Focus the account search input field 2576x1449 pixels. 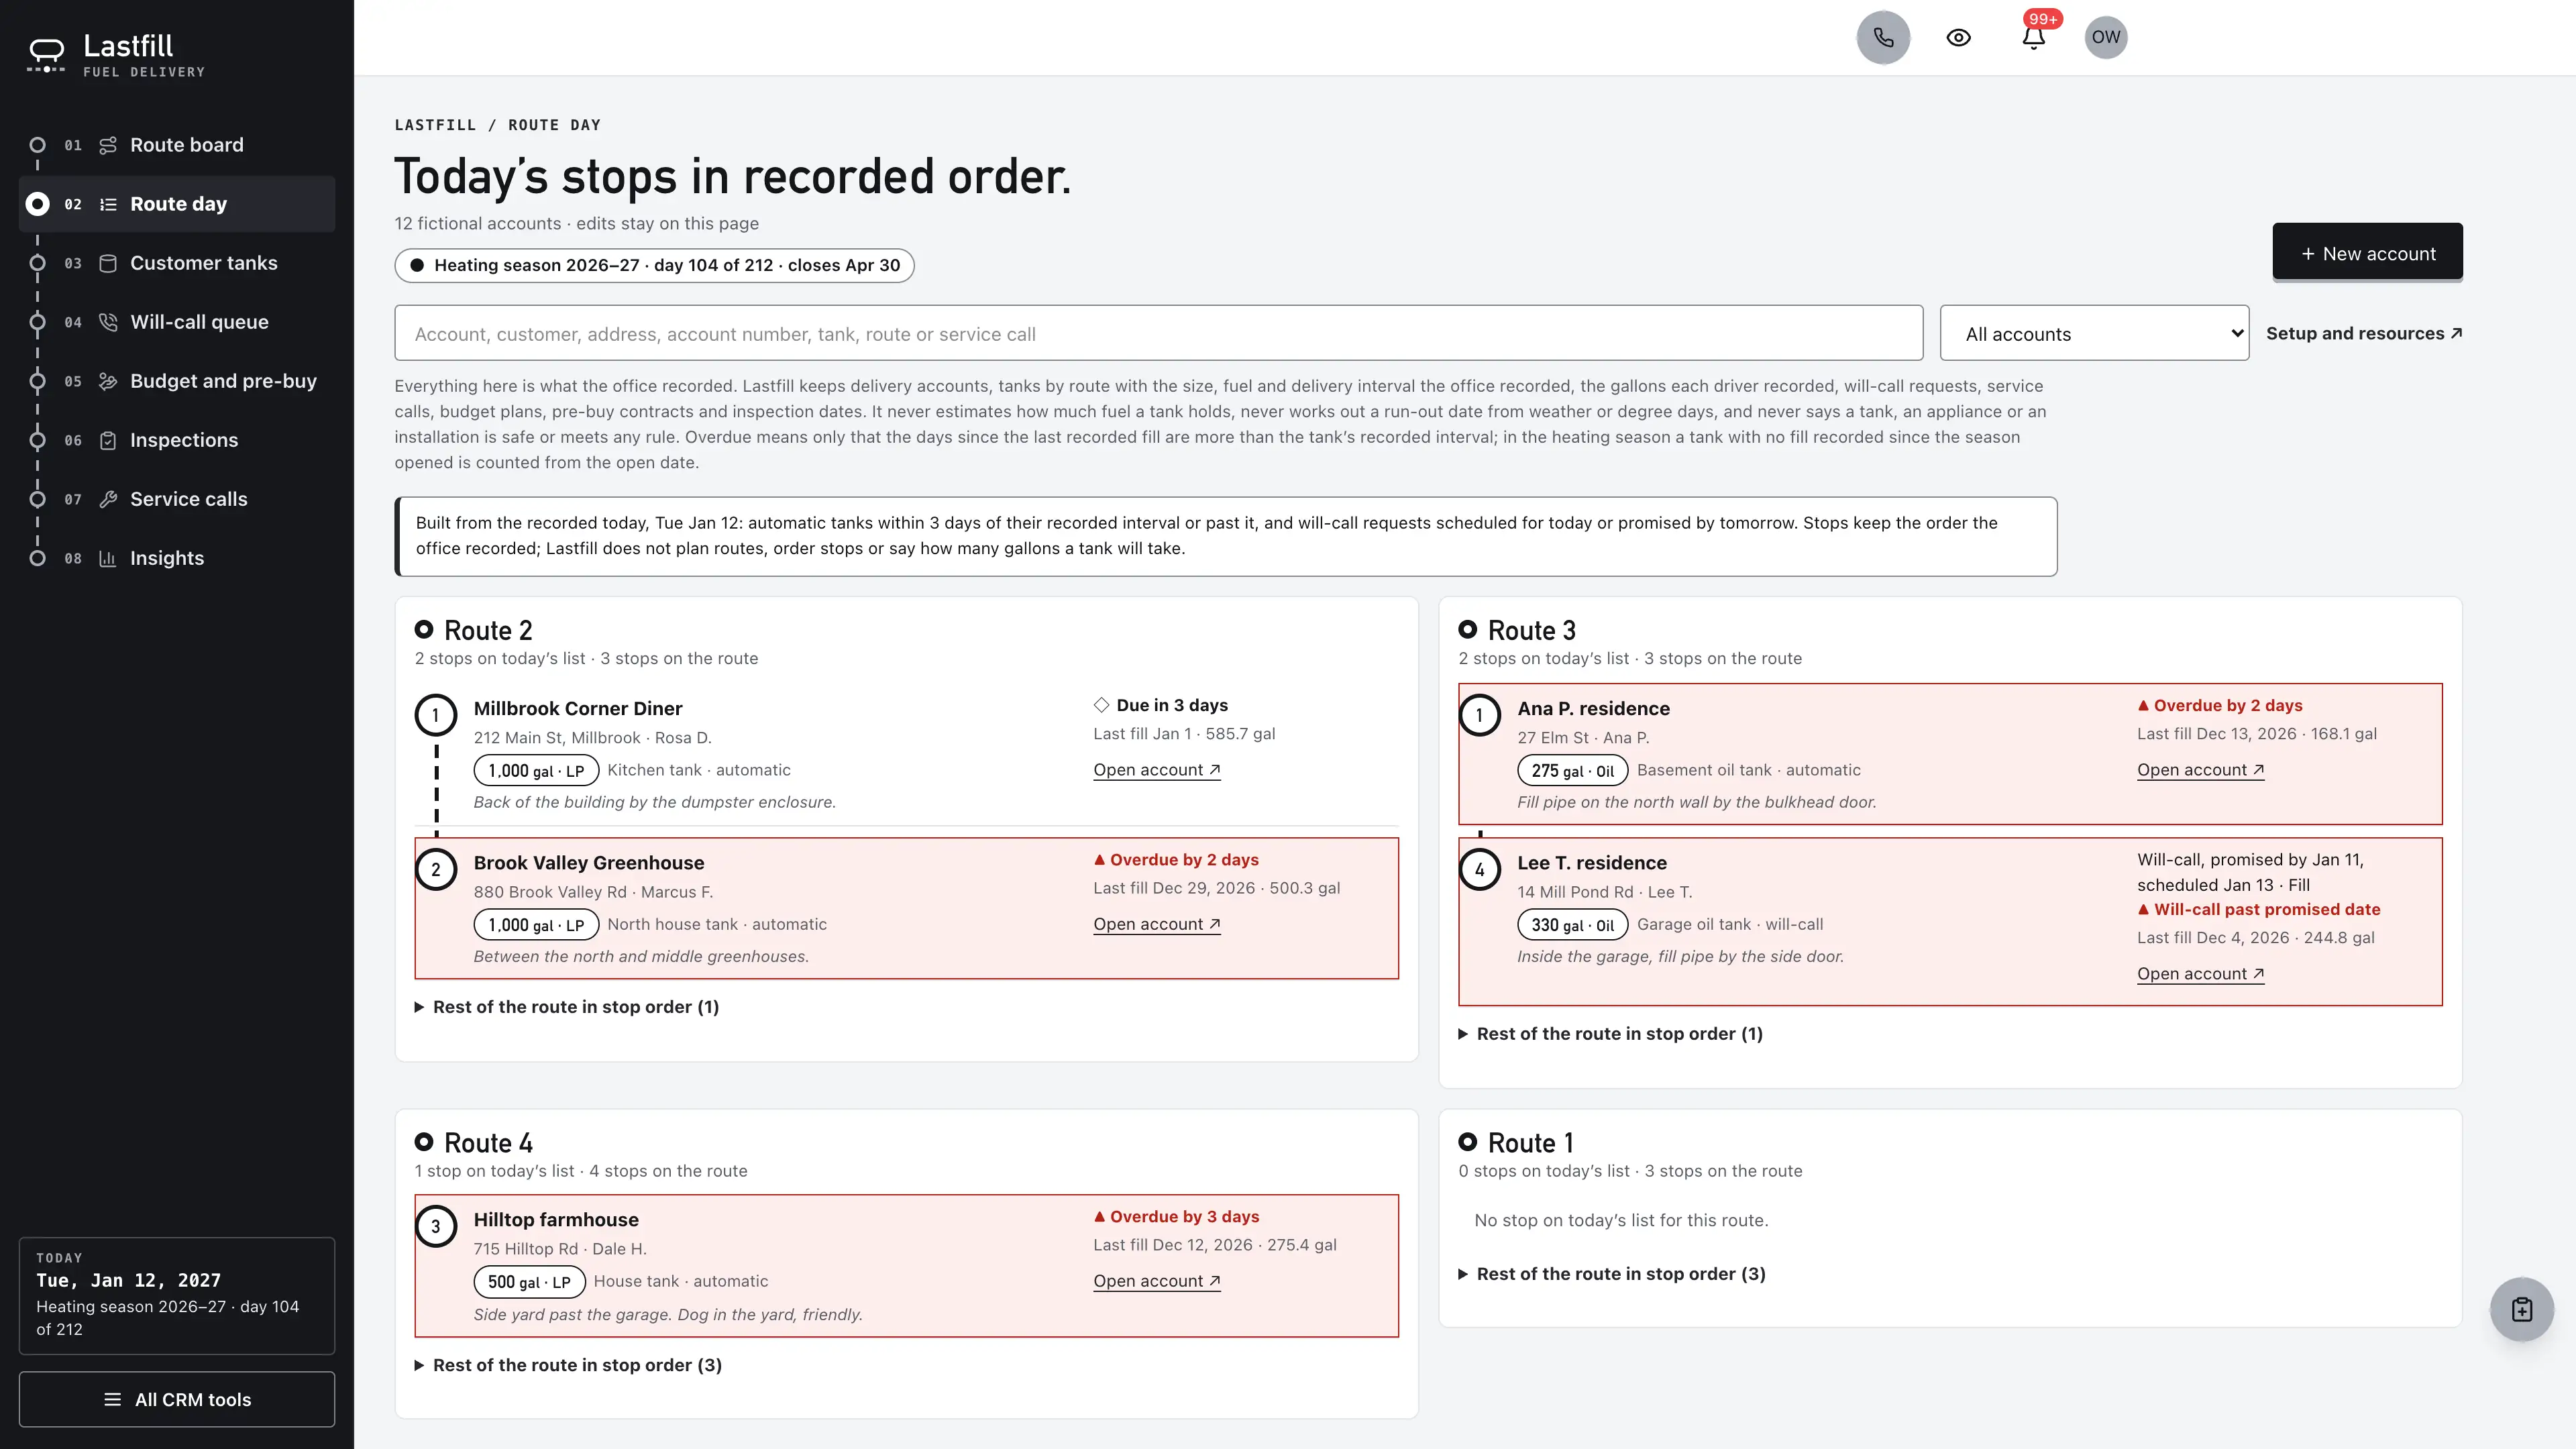tap(1158, 333)
